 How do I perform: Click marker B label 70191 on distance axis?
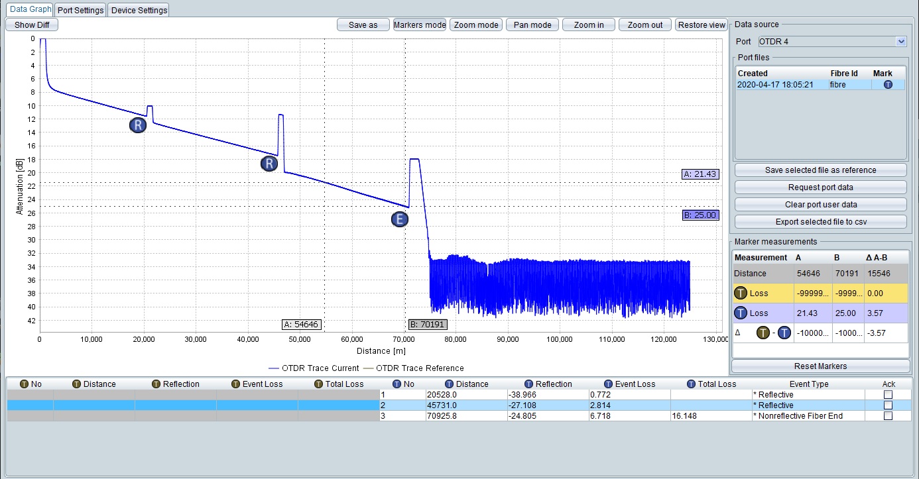pyautogui.click(x=427, y=325)
